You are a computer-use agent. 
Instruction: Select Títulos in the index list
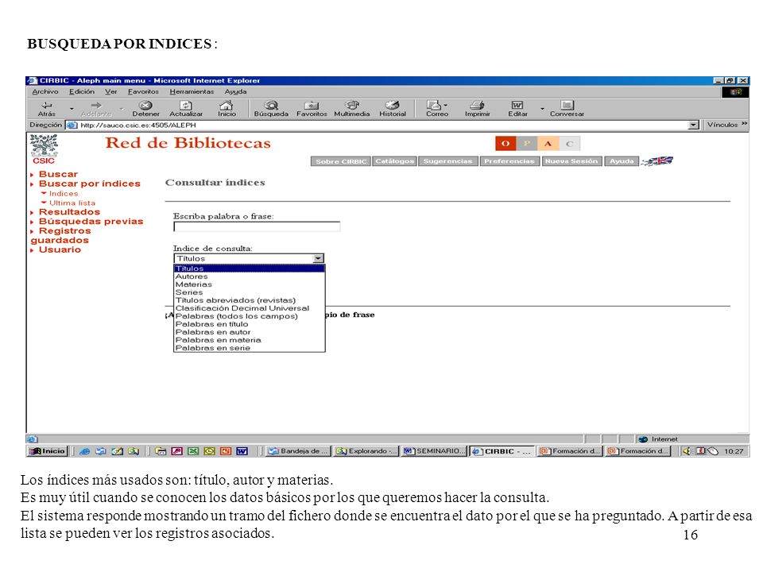[x=249, y=269]
